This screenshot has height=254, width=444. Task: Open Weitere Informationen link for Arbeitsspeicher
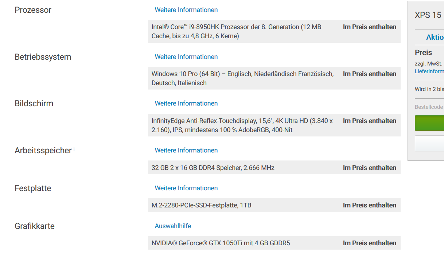pos(186,150)
